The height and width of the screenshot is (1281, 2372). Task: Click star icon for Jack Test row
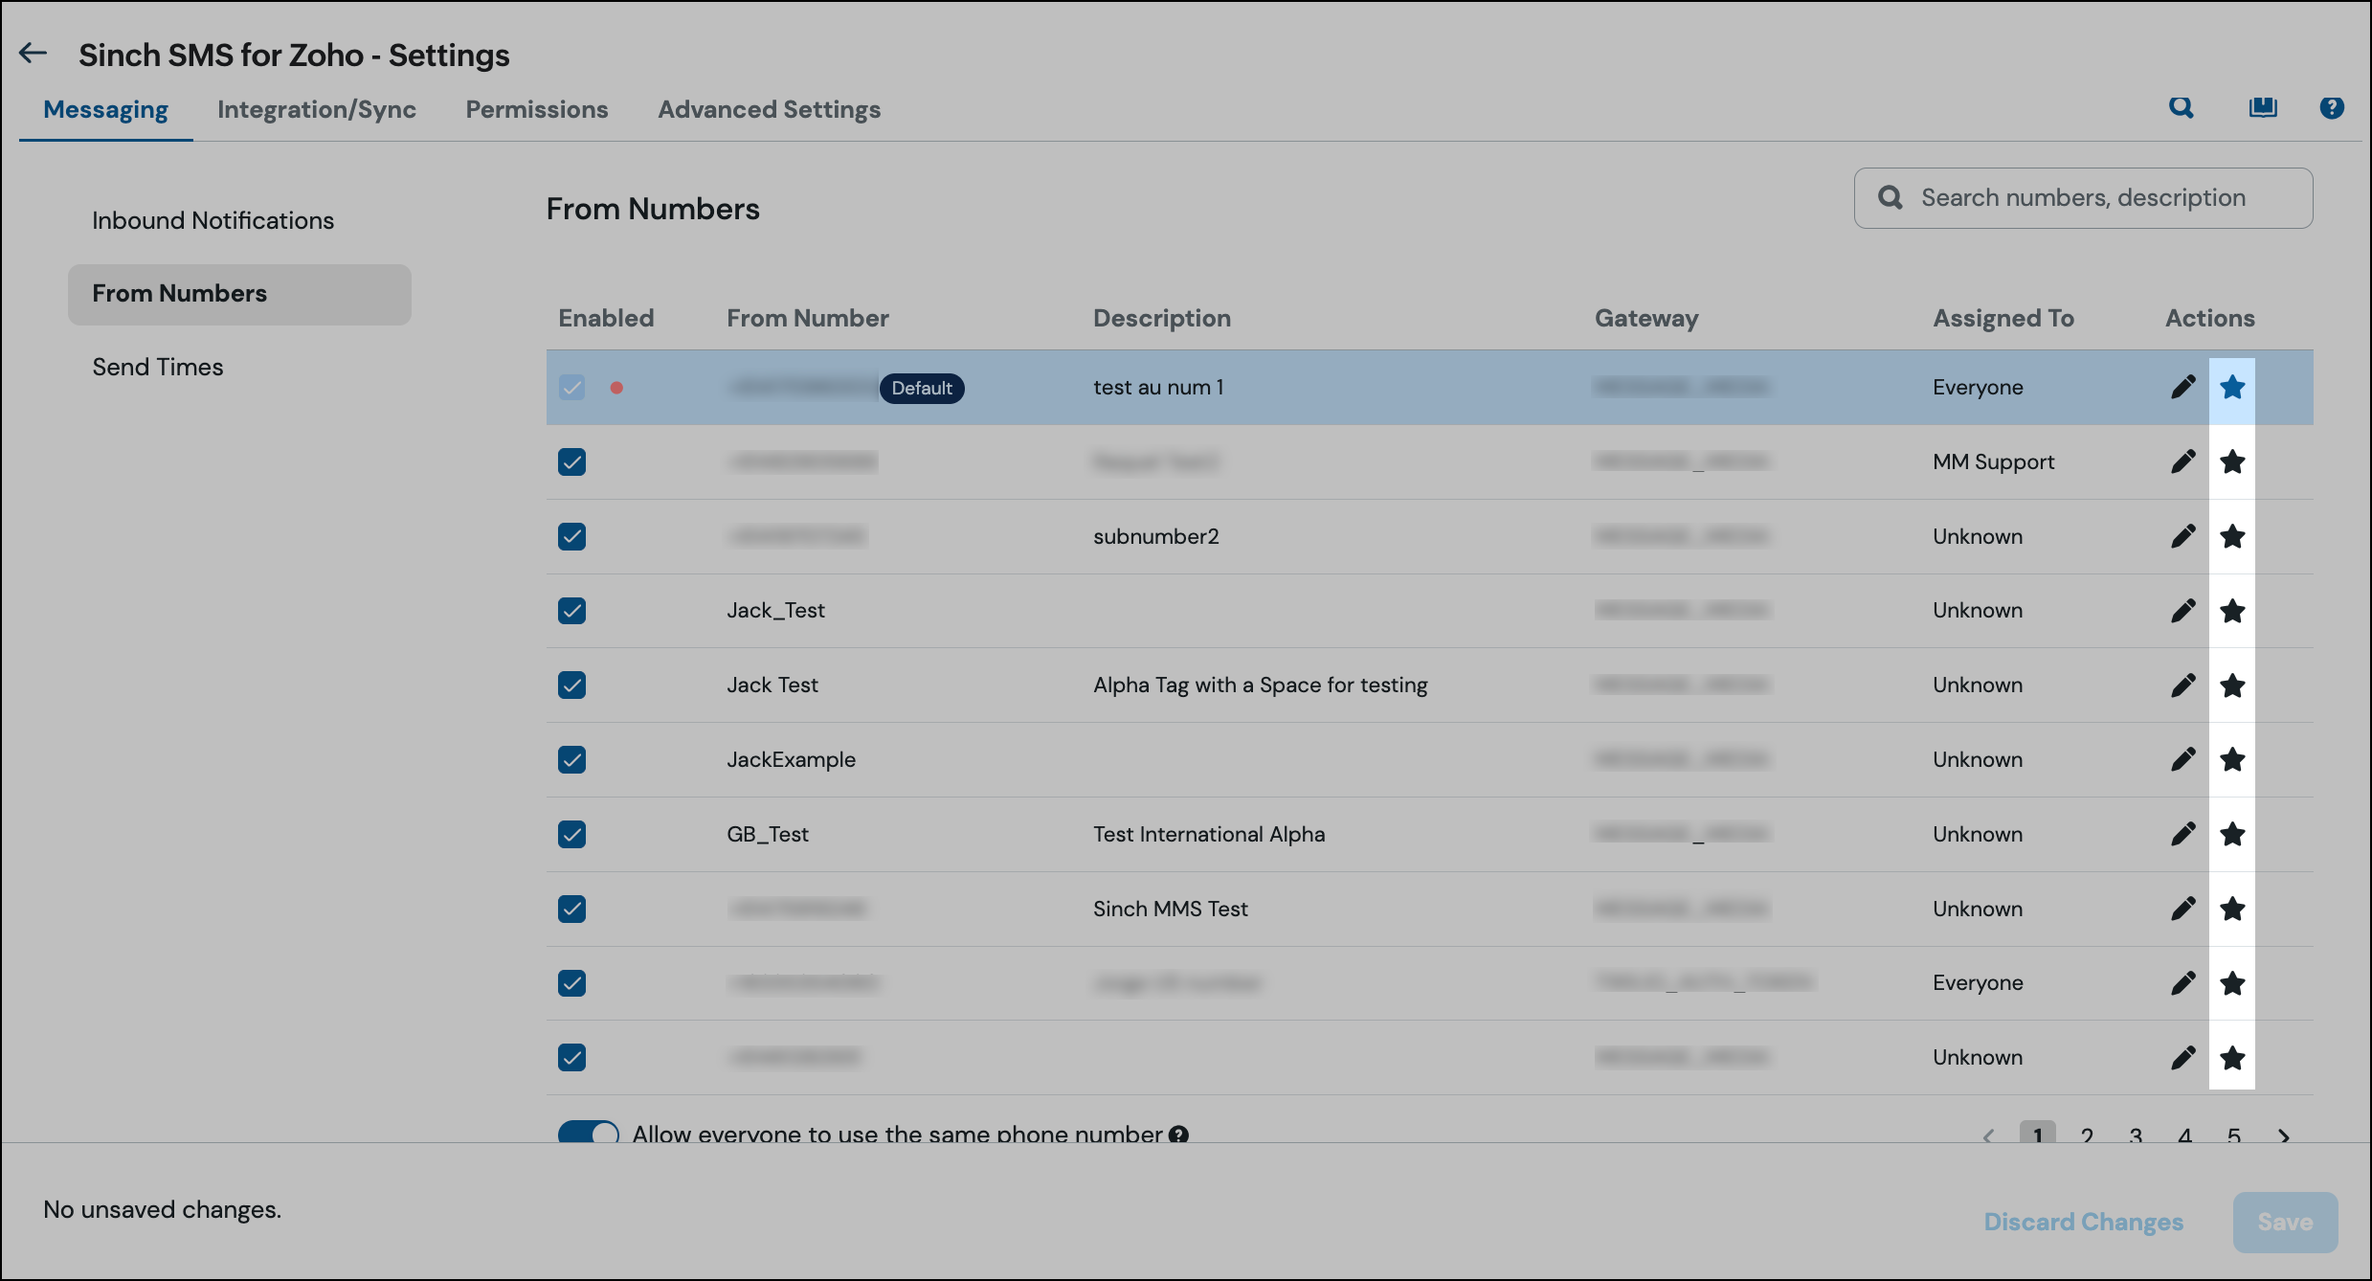coord(2232,685)
